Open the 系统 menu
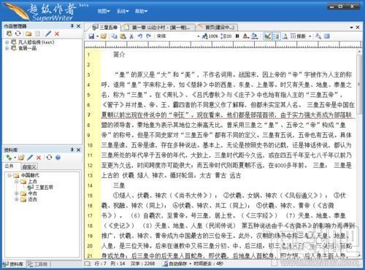 coord(122,11)
